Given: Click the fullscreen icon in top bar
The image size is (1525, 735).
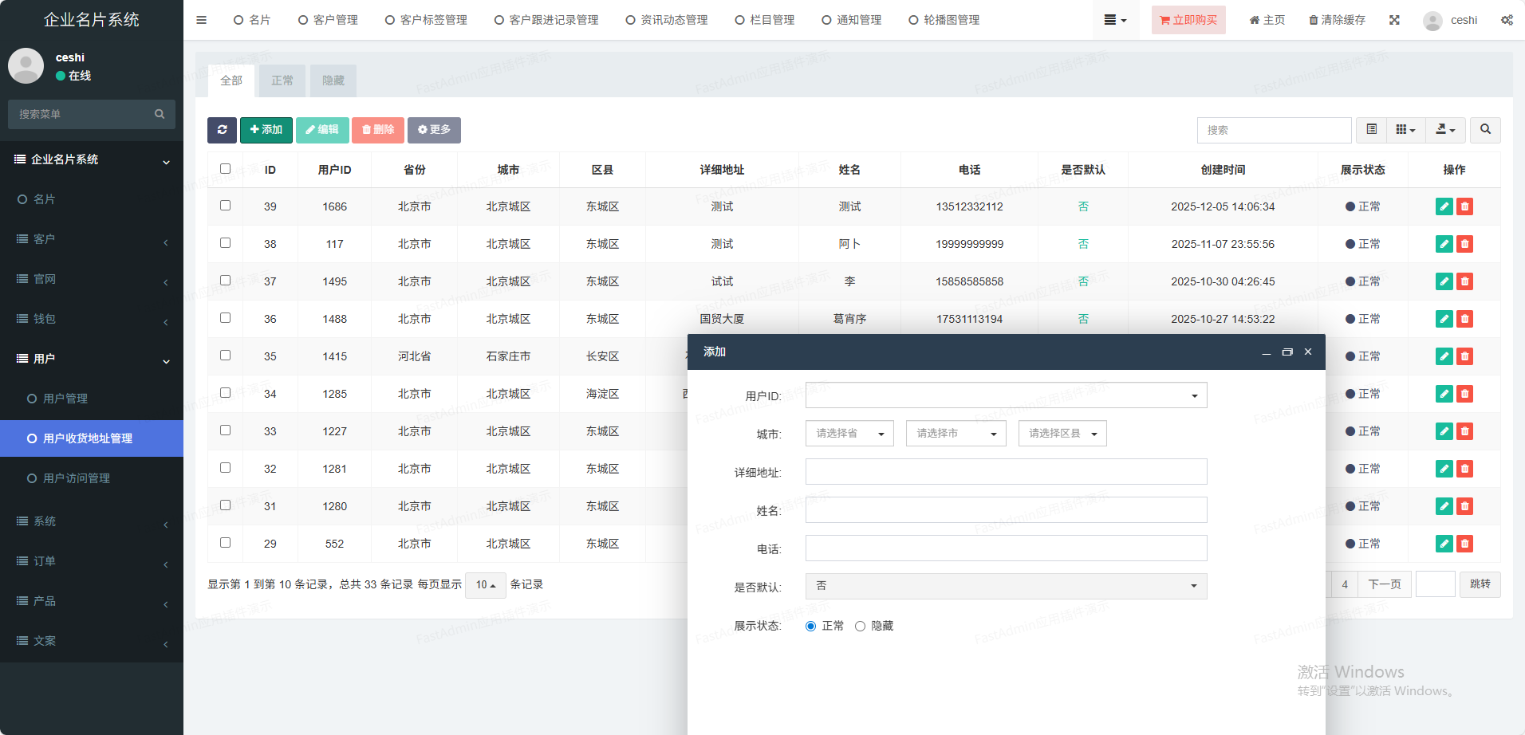Looking at the screenshot, I should click(1394, 20).
